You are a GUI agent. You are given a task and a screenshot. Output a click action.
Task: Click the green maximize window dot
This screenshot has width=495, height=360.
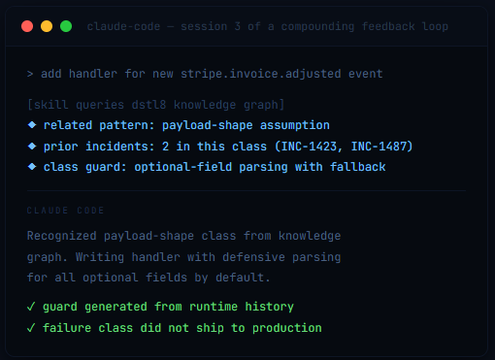pos(66,26)
